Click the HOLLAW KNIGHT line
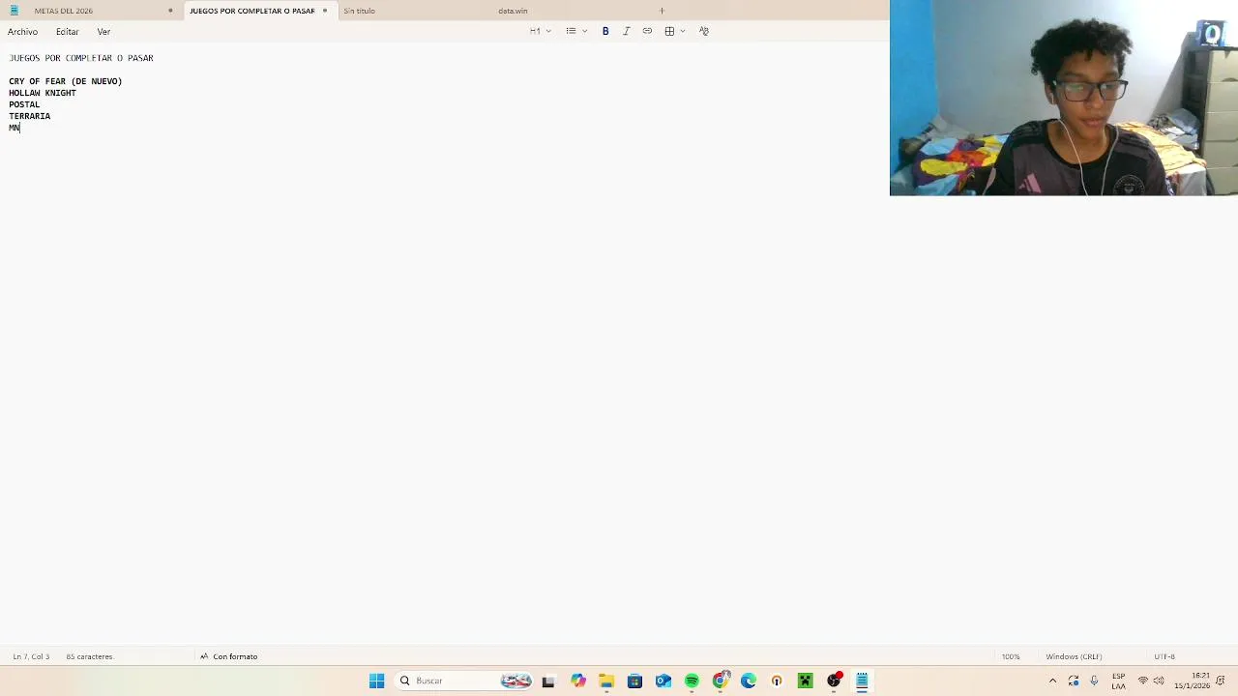Screen dimensions: 1238x696 pos(43,93)
